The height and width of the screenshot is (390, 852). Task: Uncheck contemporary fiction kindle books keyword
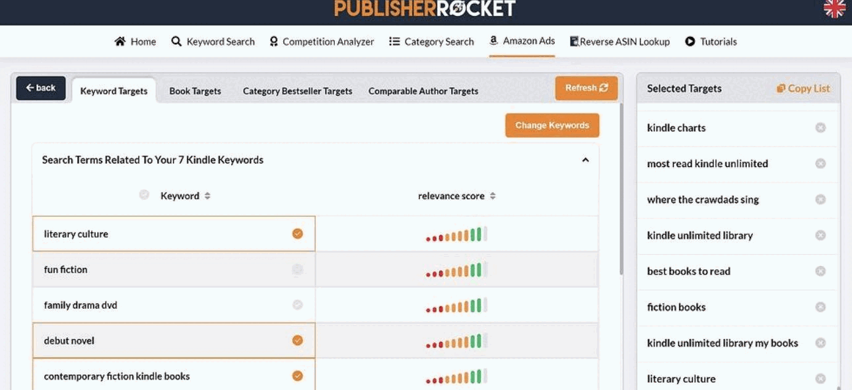tap(297, 376)
